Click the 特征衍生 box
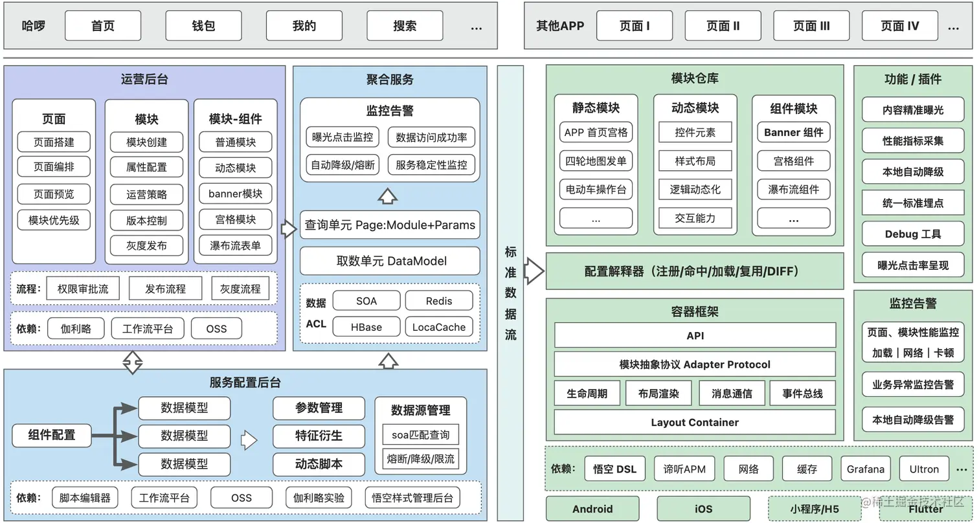Image resolution: width=979 pixels, height=523 pixels. [319, 436]
